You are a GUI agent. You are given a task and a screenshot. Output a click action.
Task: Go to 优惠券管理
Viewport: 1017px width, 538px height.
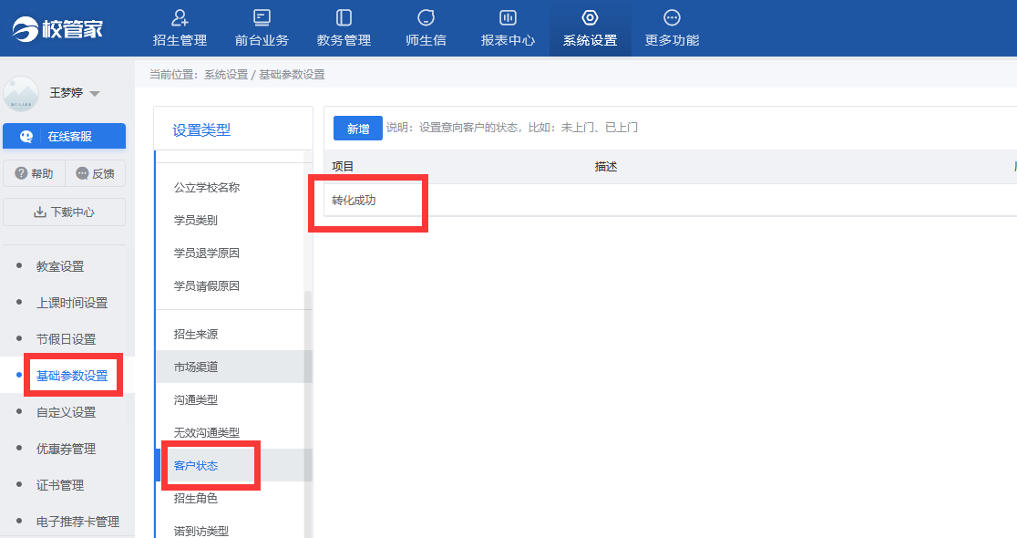pos(66,449)
